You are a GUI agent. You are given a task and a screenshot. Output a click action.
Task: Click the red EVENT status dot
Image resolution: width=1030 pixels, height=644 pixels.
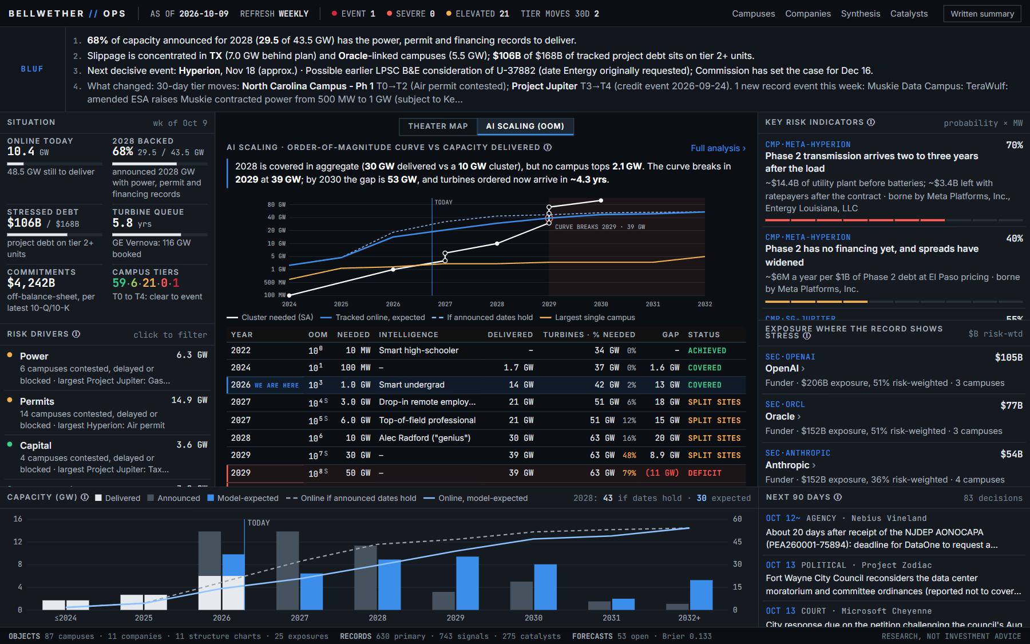coord(334,14)
